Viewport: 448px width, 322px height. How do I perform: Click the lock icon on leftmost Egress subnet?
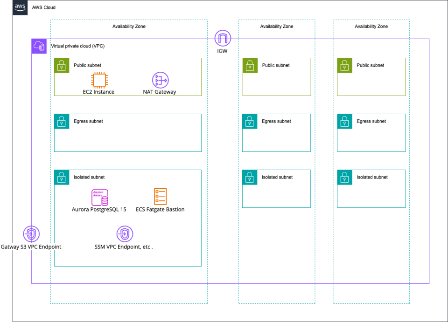coord(61,121)
